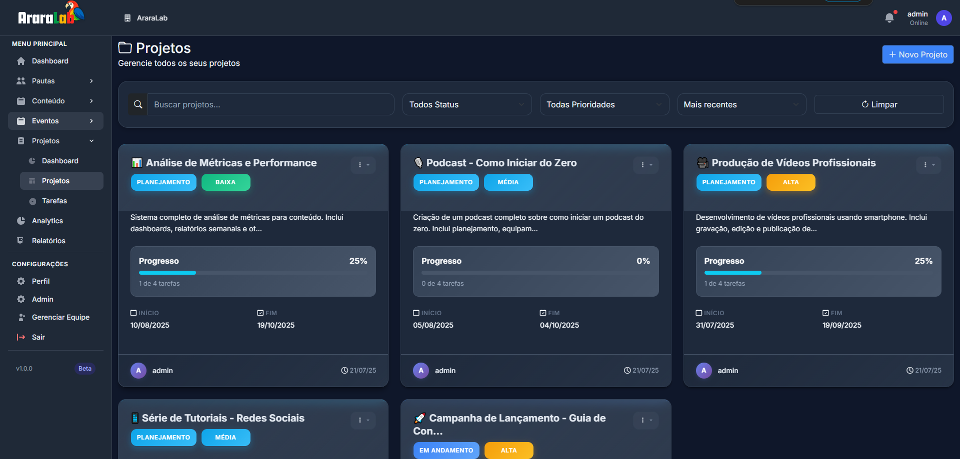
Task: Click Sair to log out
Action: [55, 337]
